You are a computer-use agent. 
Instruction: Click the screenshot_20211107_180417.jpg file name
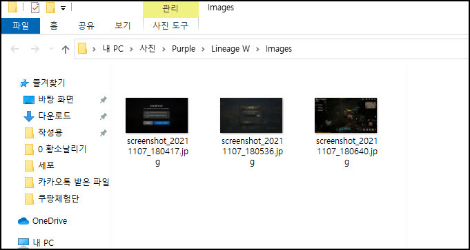(157, 152)
